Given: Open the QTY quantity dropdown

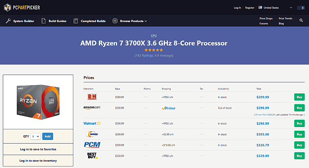Looking at the screenshot, I should click(x=36, y=136).
